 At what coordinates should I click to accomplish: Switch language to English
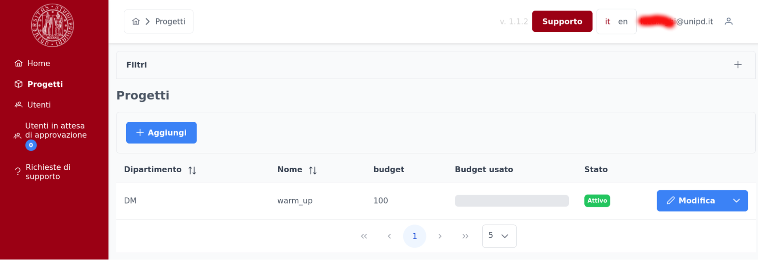[x=623, y=22]
